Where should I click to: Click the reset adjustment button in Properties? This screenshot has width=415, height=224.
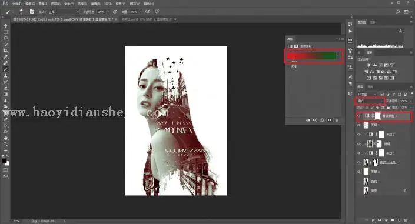point(322,120)
